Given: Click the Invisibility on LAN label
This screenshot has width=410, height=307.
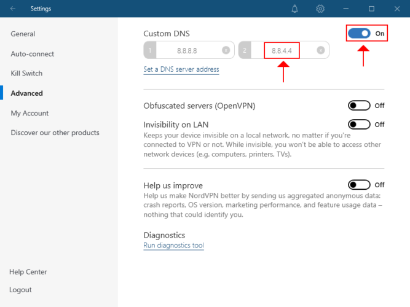Looking at the screenshot, I should coord(176,125).
